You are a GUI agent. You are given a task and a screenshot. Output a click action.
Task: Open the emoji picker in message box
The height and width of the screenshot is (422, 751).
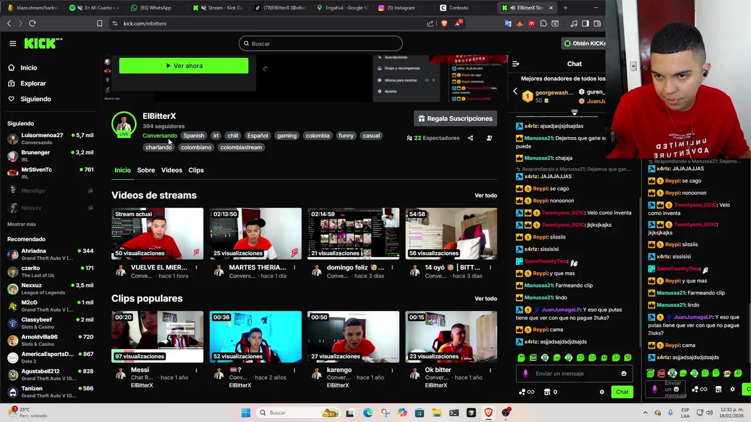click(x=624, y=373)
